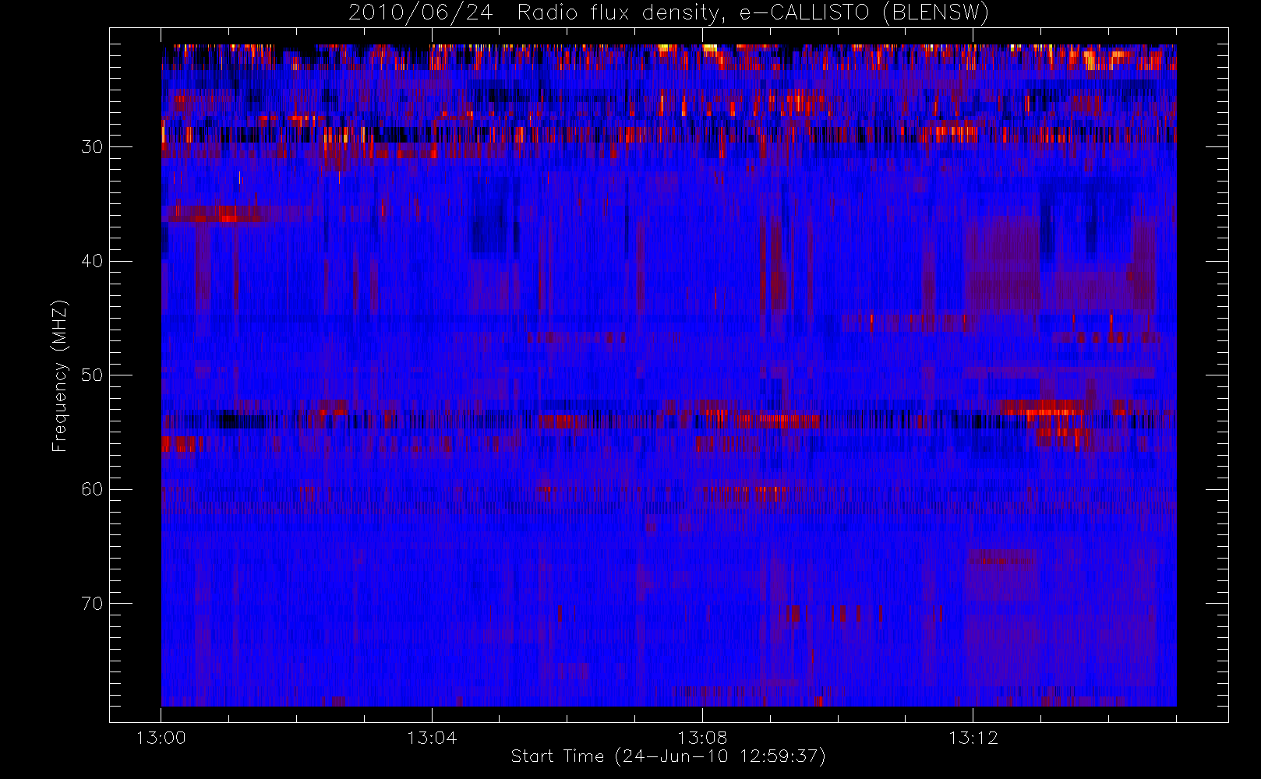
Task: Click the 13:12 time axis tick label
Action: [973, 738]
